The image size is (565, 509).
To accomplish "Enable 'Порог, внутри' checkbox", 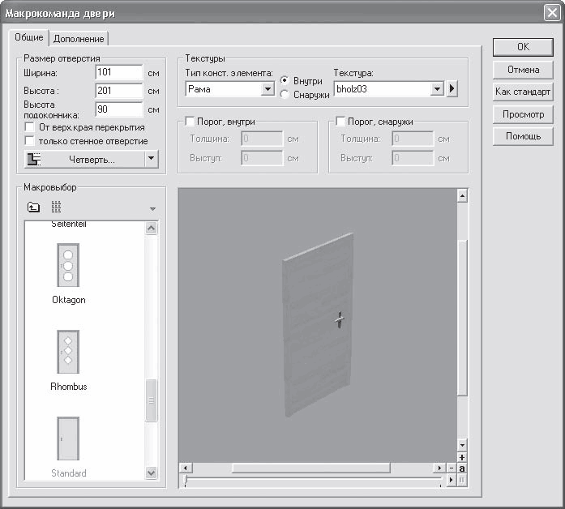I will click(x=190, y=122).
